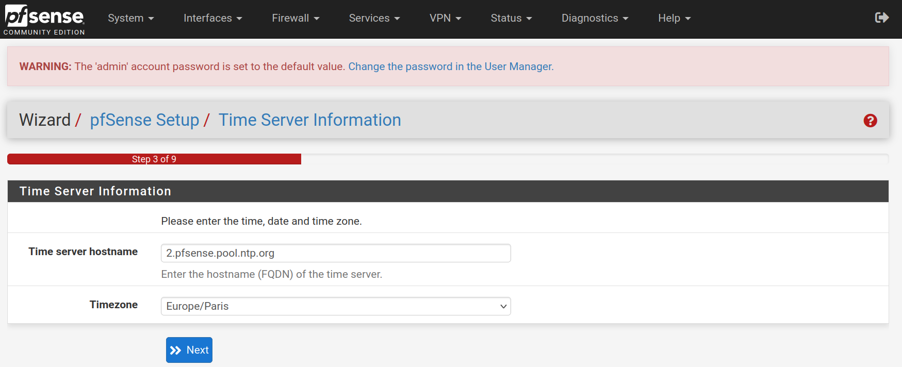This screenshot has height=367, width=902.
Task: Expand the Help dropdown menu
Action: [x=675, y=18]
